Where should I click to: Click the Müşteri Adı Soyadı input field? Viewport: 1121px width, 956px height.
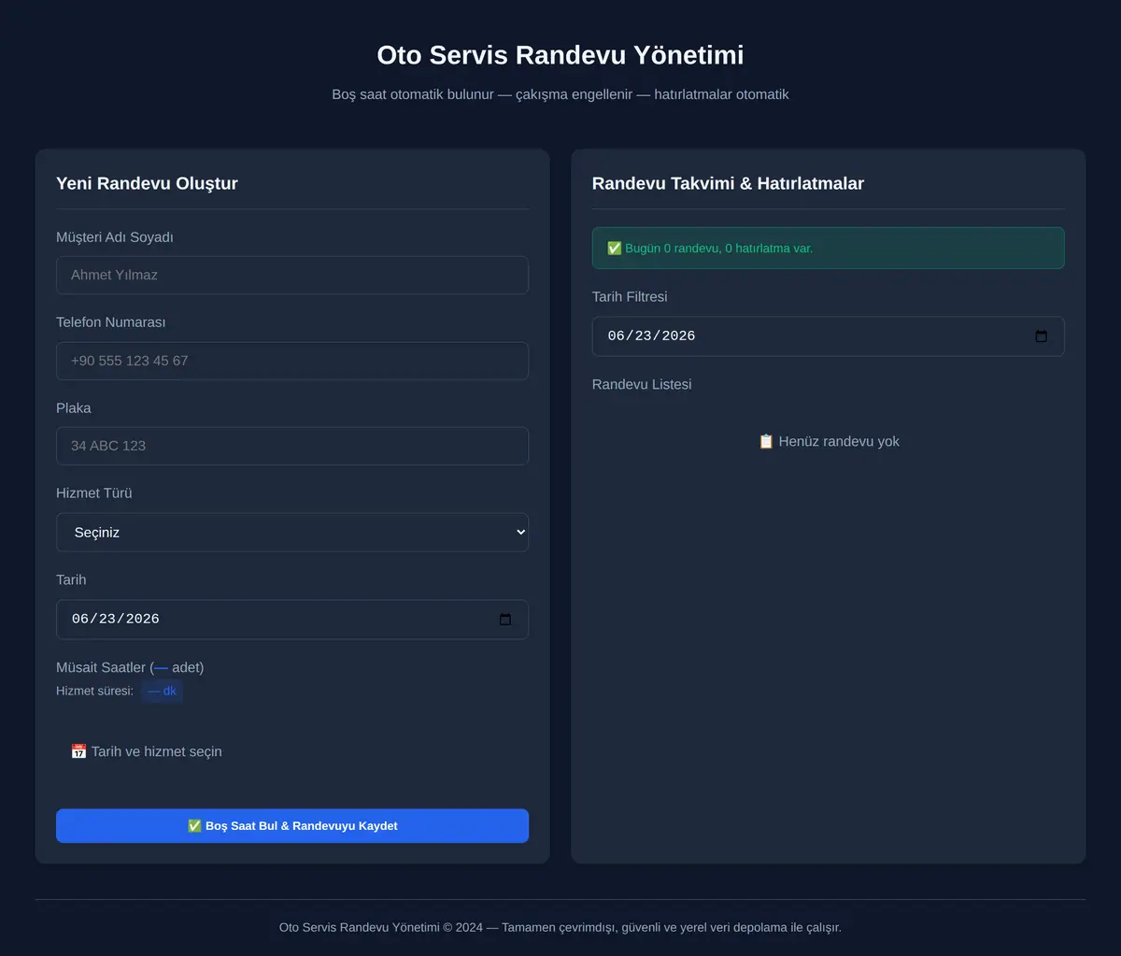tap(292, 276)
